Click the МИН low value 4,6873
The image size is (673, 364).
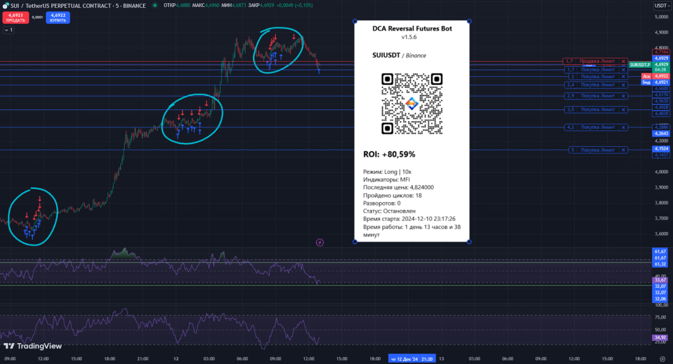[240, 6]
